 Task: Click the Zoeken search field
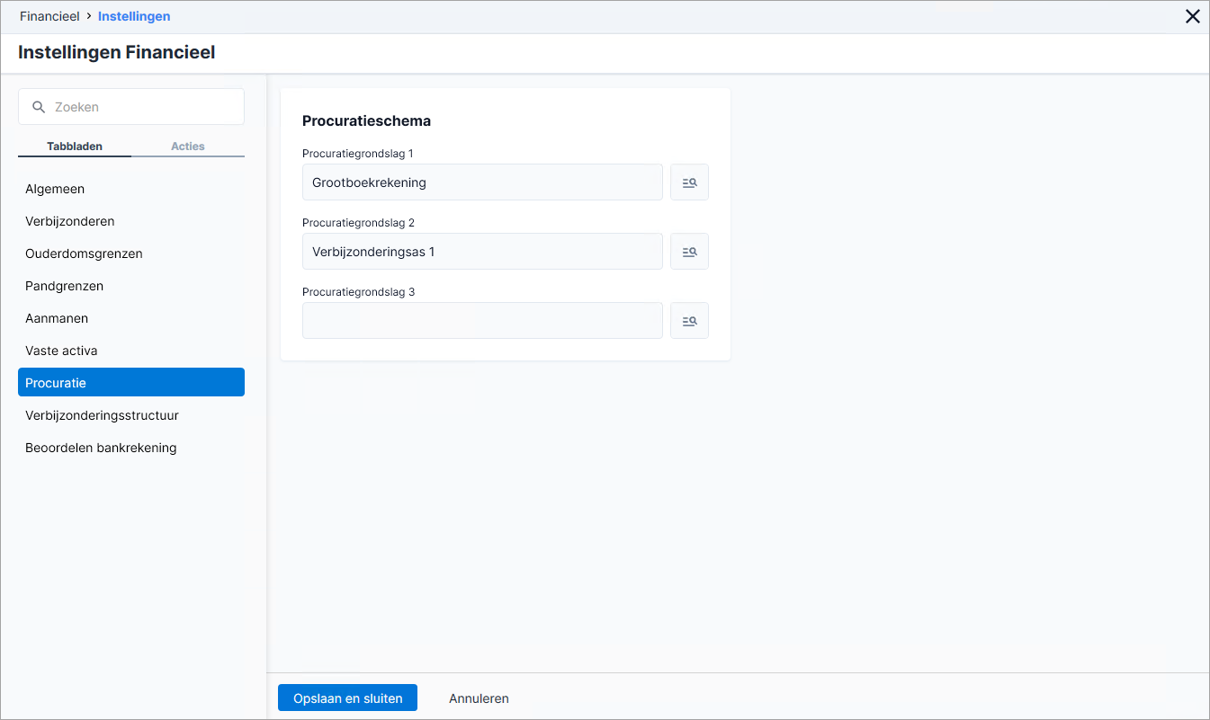pos(131,106)
